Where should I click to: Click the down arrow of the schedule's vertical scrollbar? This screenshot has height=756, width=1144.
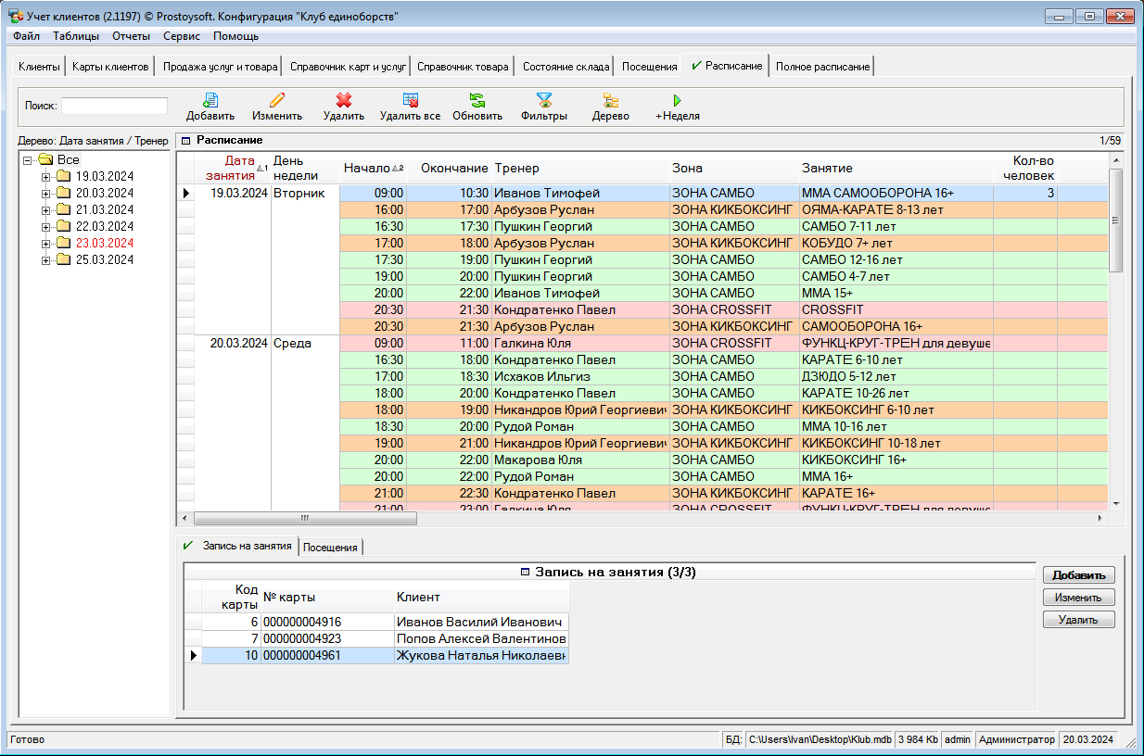[1116, 504]
